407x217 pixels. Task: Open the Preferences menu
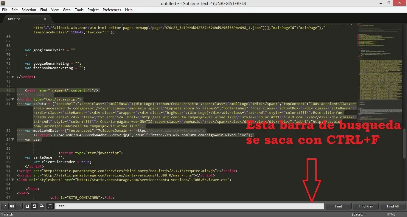(112, 10)
